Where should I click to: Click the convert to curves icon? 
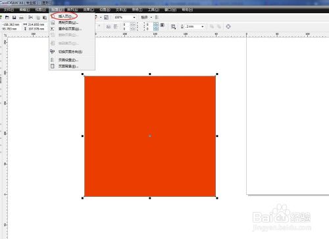[228, 26]
